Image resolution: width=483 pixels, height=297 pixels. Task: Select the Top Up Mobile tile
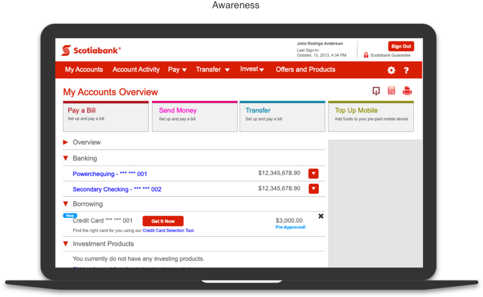pyautogui.click(x=371, y=116)
